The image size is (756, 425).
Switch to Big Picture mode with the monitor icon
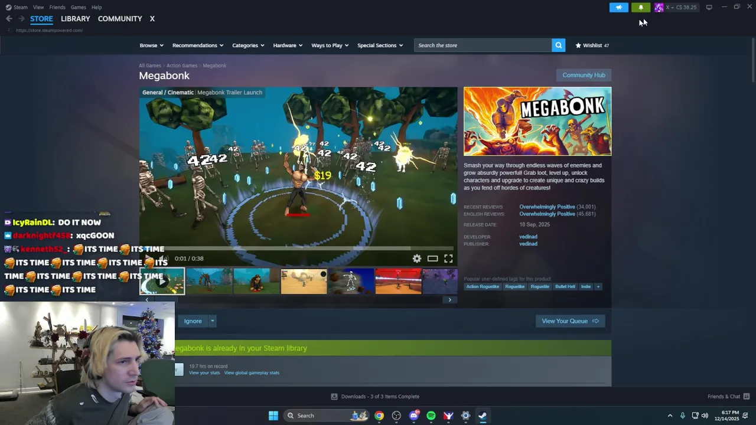[x=709, y=7]
